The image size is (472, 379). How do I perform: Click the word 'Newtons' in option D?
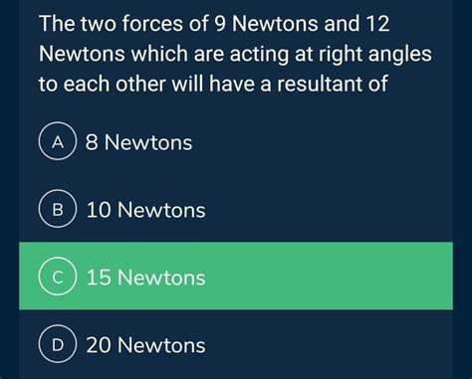(x=161, y=345)
